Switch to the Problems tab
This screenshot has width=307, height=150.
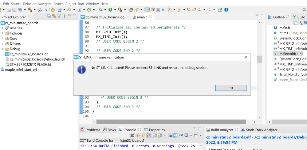90,130
